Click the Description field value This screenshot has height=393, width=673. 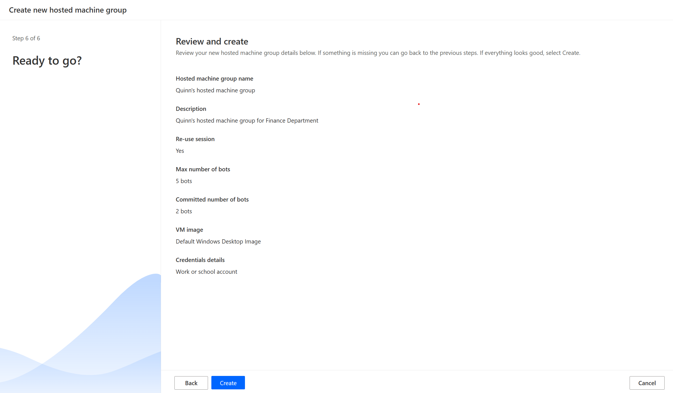[247, 120]
